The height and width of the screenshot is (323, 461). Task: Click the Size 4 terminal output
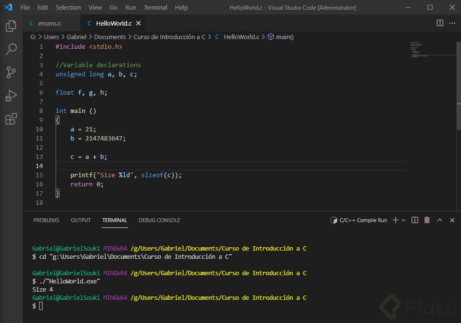coord(43,290)
